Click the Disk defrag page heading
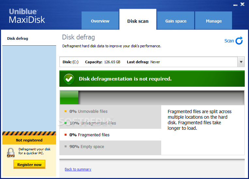The height and width of the screenshot is (179, 249). pyautogui.click(x=78, y=37)
